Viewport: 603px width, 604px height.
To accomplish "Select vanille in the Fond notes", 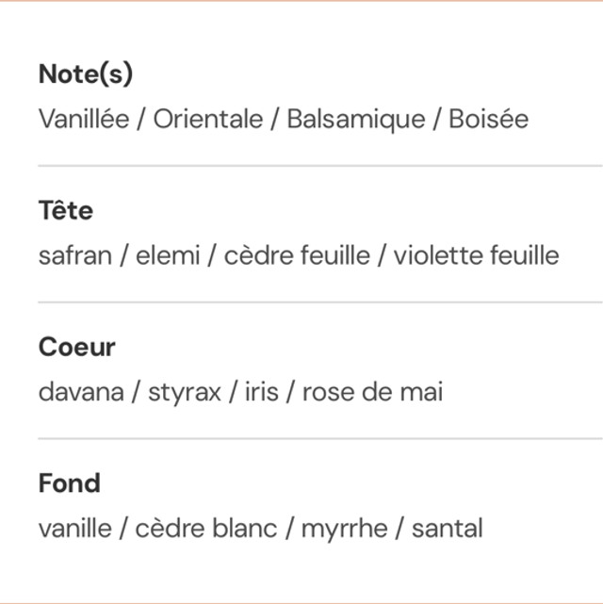I will [74, 529].
